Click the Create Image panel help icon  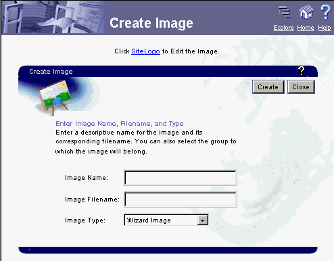pos(302,71)
